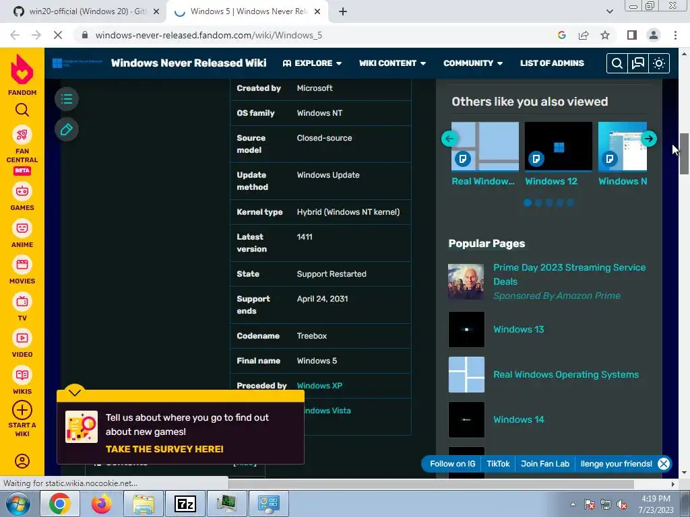Open Fan Central rocket icon
This screenshot has width=690, height=517.
22,135
